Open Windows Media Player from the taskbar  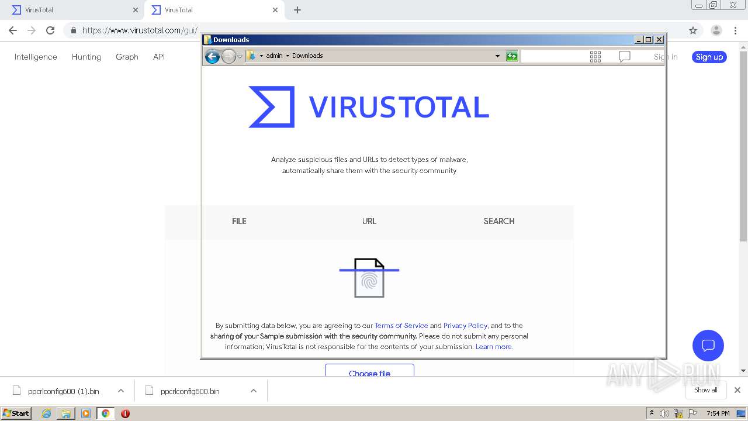click(x=86, y=413)
